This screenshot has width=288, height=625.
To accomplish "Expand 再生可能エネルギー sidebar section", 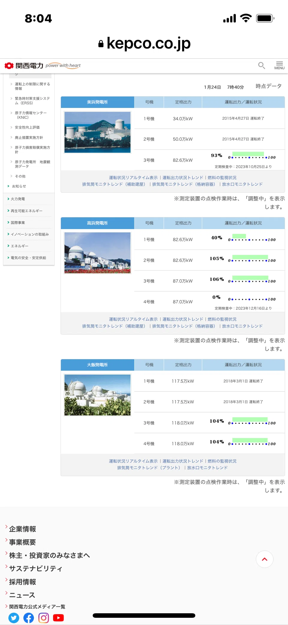I will (27, 211).
